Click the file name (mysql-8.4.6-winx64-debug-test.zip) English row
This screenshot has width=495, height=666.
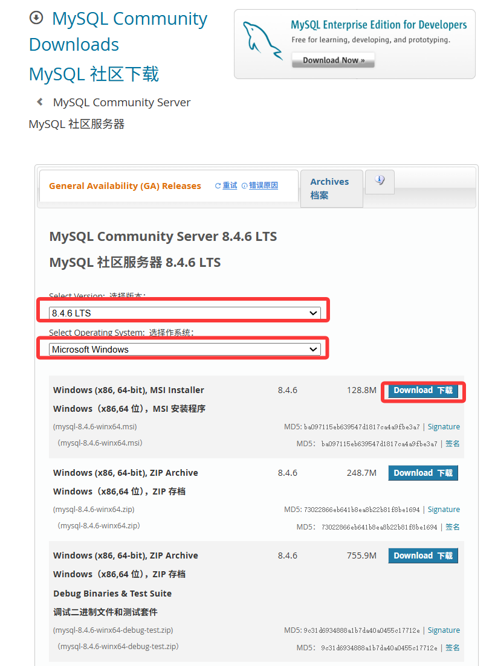pos(112,630)
